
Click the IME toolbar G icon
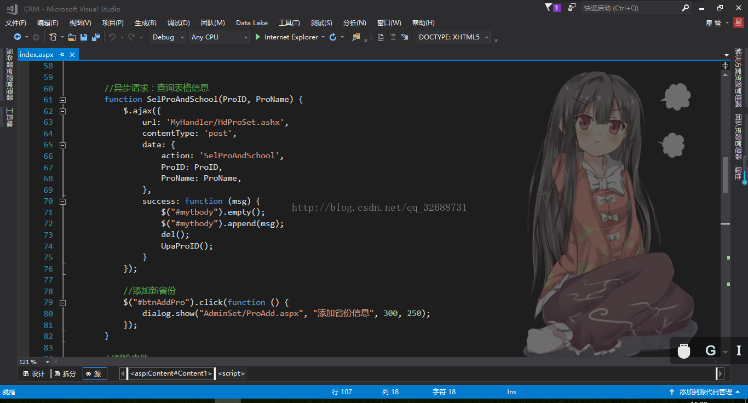(x=711, y=351)
